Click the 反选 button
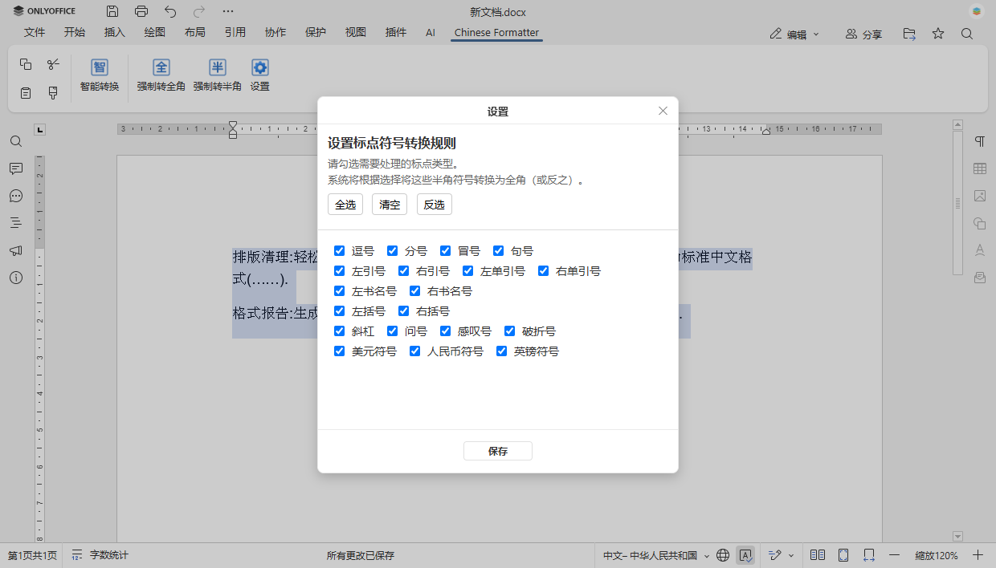The width and height of the screenshot is (996, 568). coord(435,205)
